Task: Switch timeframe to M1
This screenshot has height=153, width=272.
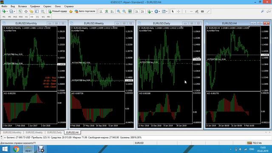Action: point(4,17)
